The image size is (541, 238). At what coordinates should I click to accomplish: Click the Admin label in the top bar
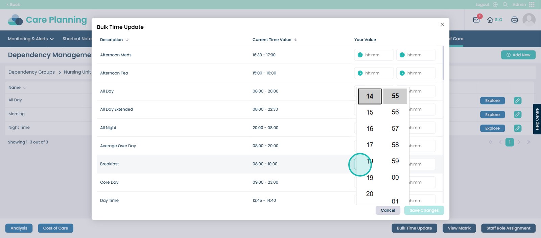[x=519, y=4]
